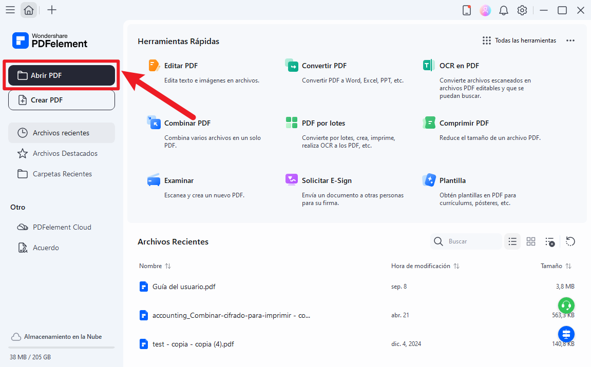The width and height of the screenshot is (591, 367).
Task: Open Guía del usuario.pdf
Action: point(184,286)
